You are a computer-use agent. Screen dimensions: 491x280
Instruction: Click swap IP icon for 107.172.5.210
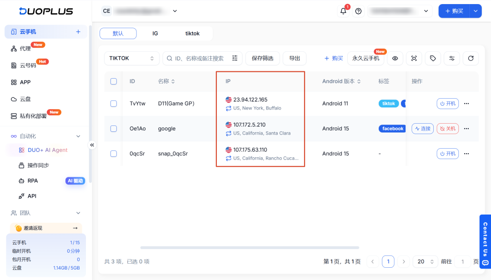[229, 134]
